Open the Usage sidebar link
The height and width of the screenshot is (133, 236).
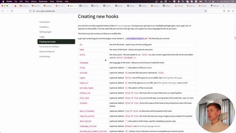[x=42, y=37]
